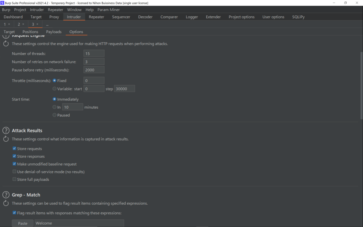This screenshot has width=363, height=227.
Task: Enable denial-of-service mode checkbox
Action: pyautogui.click(x=14, y=172)
